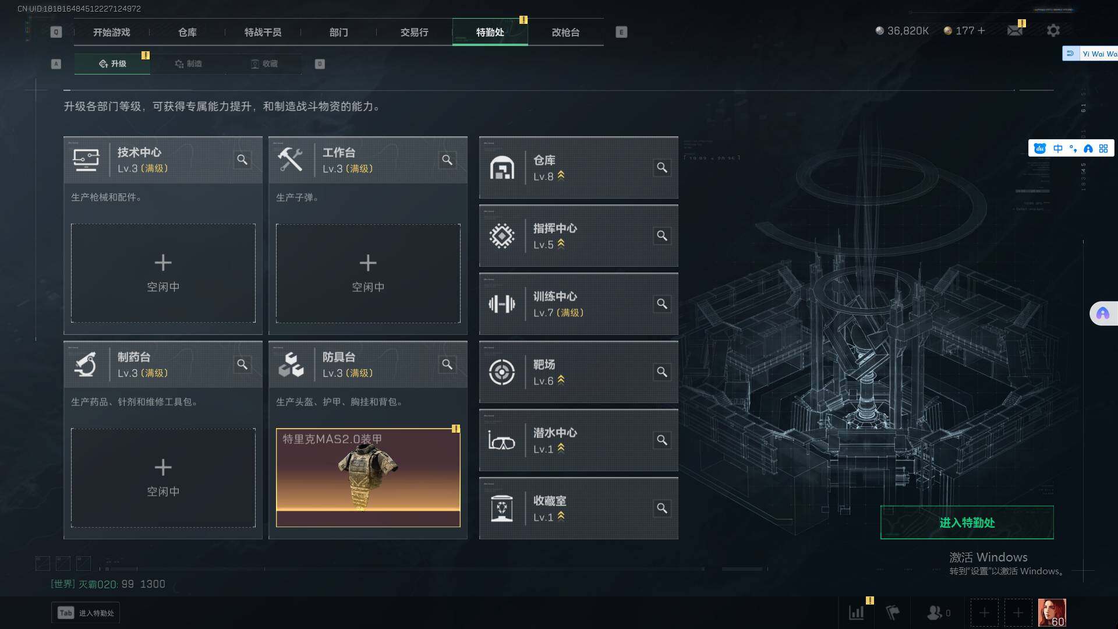Expand the 指挥中心 upgrade card
This screenshot has width=1118, height=629.
[578, 236]
